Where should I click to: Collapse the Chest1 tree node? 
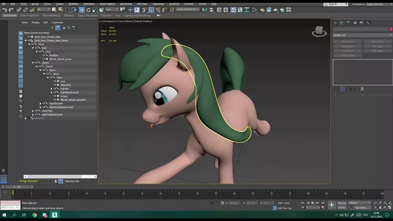point(33,63)
